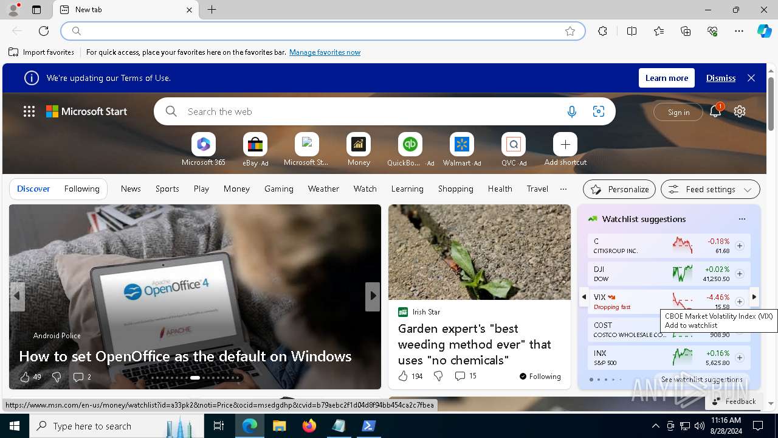
Task: Open the Microsoft 365 shortcut
Action: tap(204, 150)
